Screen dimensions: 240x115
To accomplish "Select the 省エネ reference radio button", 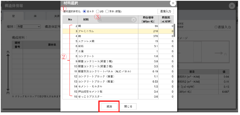I will coord(84,11).
